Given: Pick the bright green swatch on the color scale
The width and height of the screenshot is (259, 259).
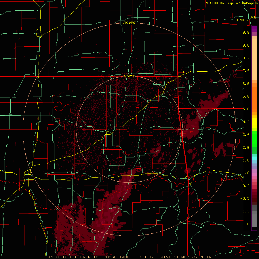Looking at the screenshot, I should (254, 139).
